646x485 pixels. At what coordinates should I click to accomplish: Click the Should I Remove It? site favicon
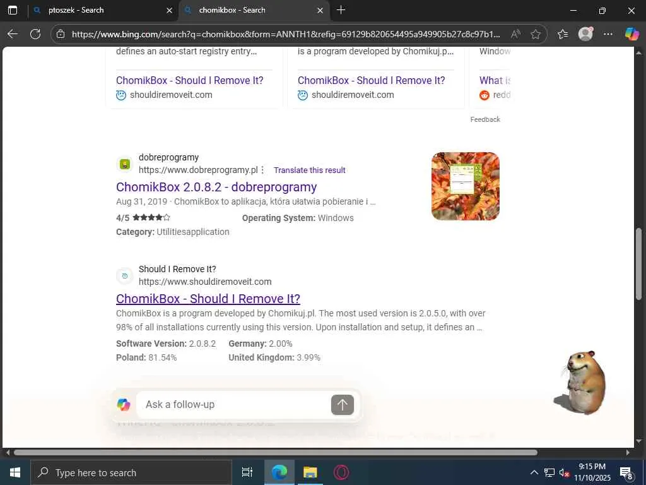pos(125,275)
